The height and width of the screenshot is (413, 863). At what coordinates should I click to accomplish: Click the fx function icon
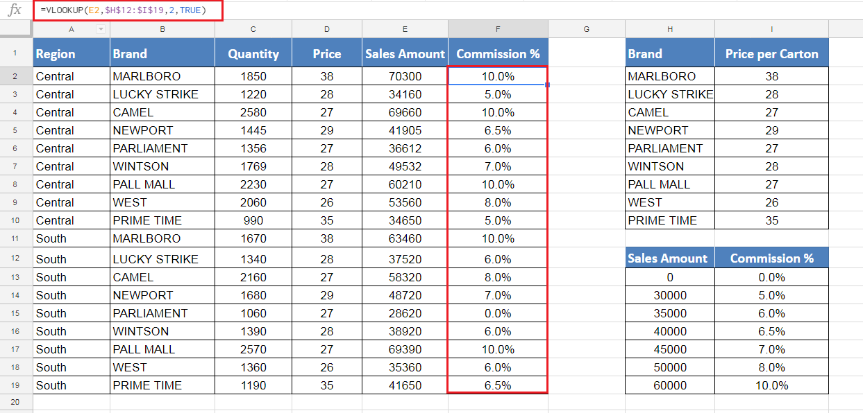[15, 10]
